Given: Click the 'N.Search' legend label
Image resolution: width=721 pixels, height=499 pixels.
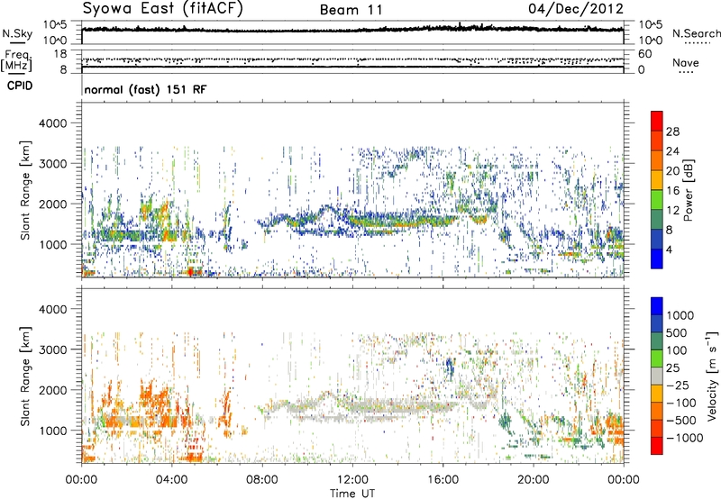Looking at the screenshot, I should coord(697,33).
